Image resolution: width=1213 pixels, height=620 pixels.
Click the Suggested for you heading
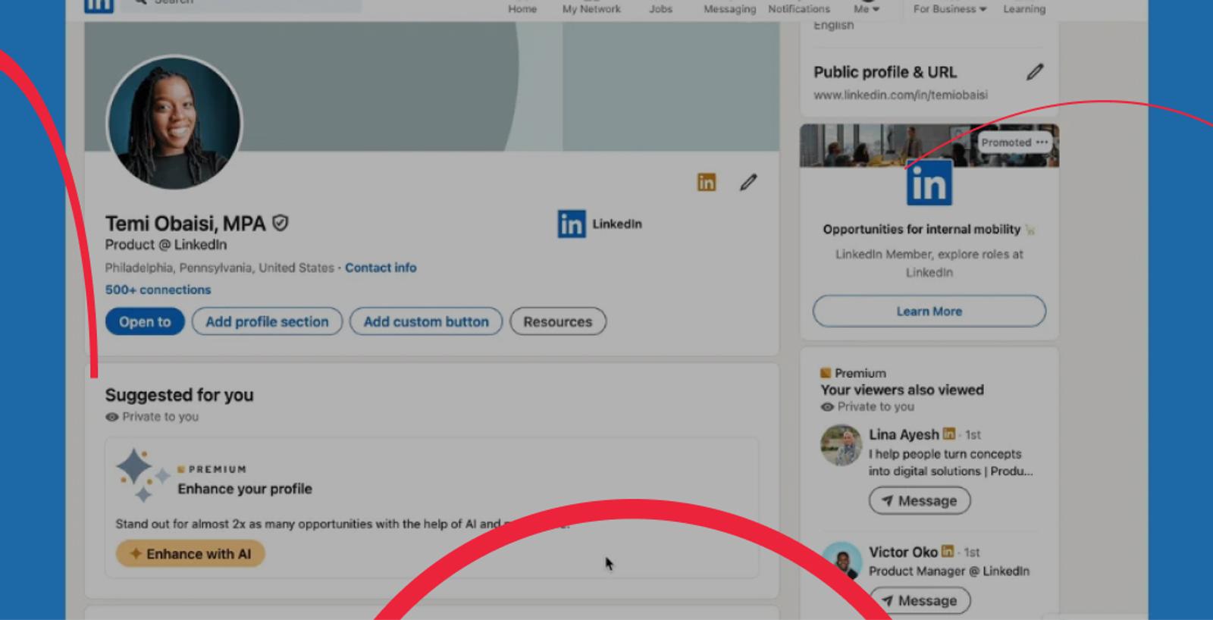point(179,395)
